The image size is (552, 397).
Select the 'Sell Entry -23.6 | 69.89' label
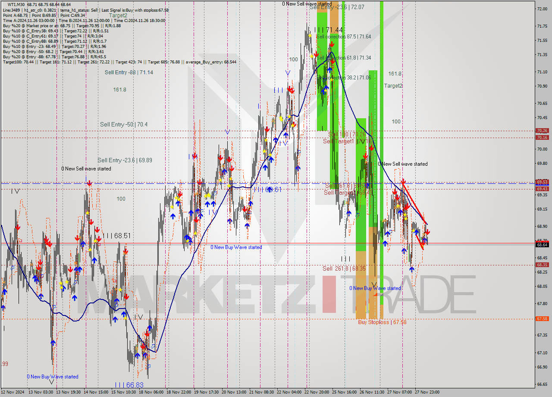[125, 160]
